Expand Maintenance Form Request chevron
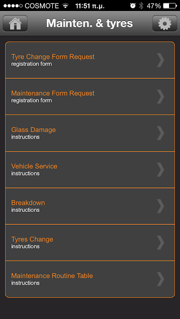This screenshot has height=319, width=180. (161, 97)
